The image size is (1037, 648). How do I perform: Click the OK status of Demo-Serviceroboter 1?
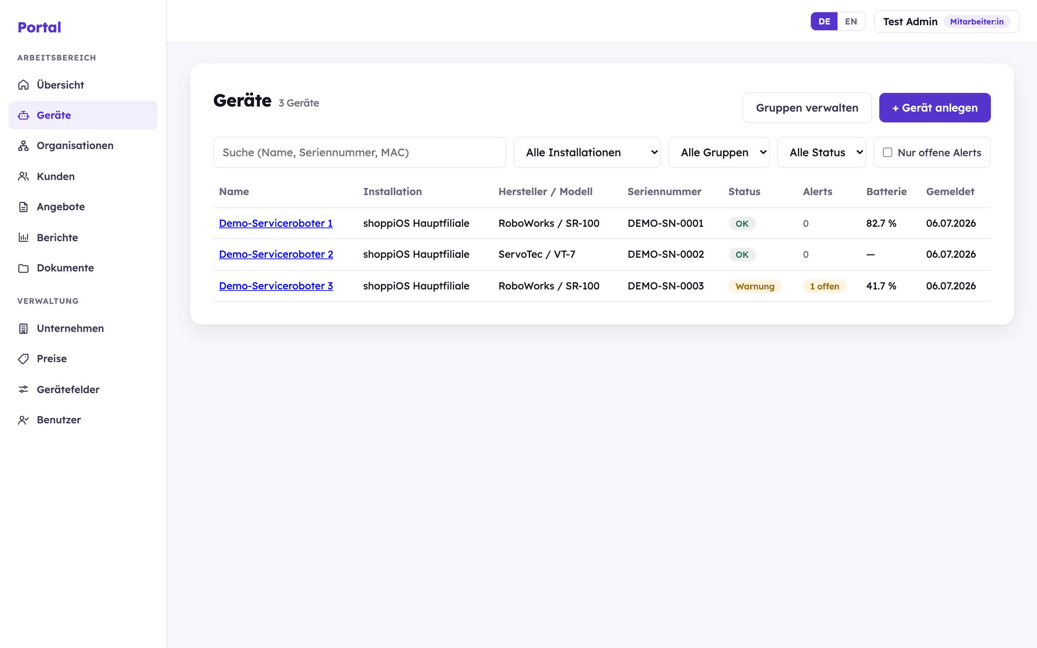pyautogui.click(x=742, y=224)
